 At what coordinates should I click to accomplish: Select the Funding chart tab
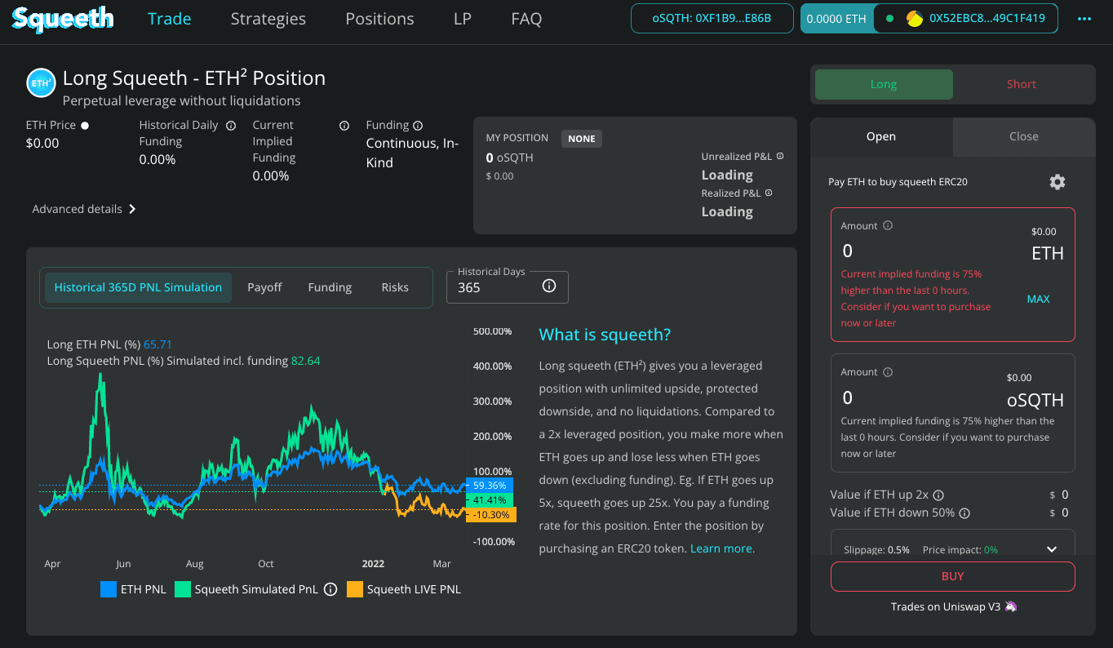(330, 287)
